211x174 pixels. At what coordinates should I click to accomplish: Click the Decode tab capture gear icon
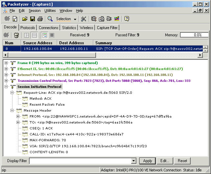tap(6, 35)
